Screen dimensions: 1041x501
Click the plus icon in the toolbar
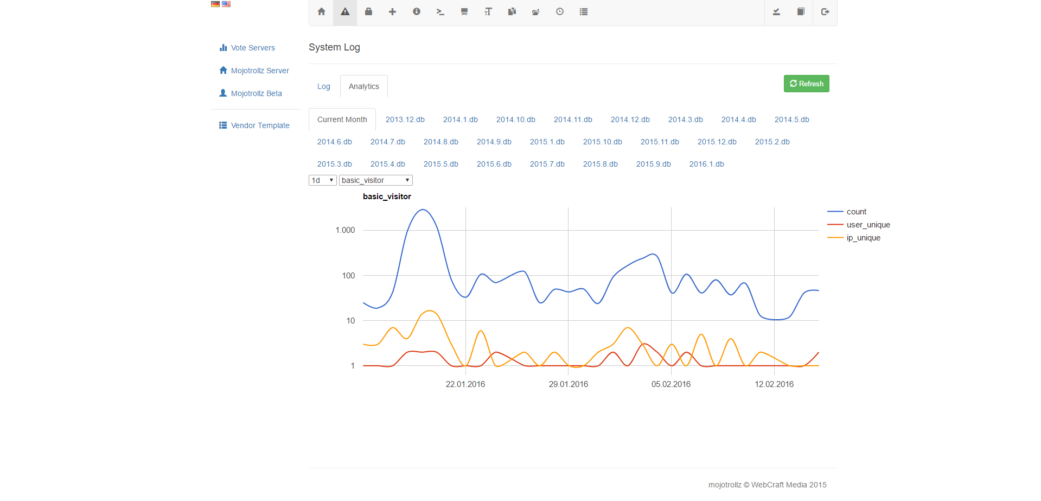[x=392, y=12]
